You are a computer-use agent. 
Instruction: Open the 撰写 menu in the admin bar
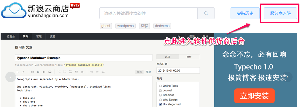pyautogui.click(x=26, y=37)
